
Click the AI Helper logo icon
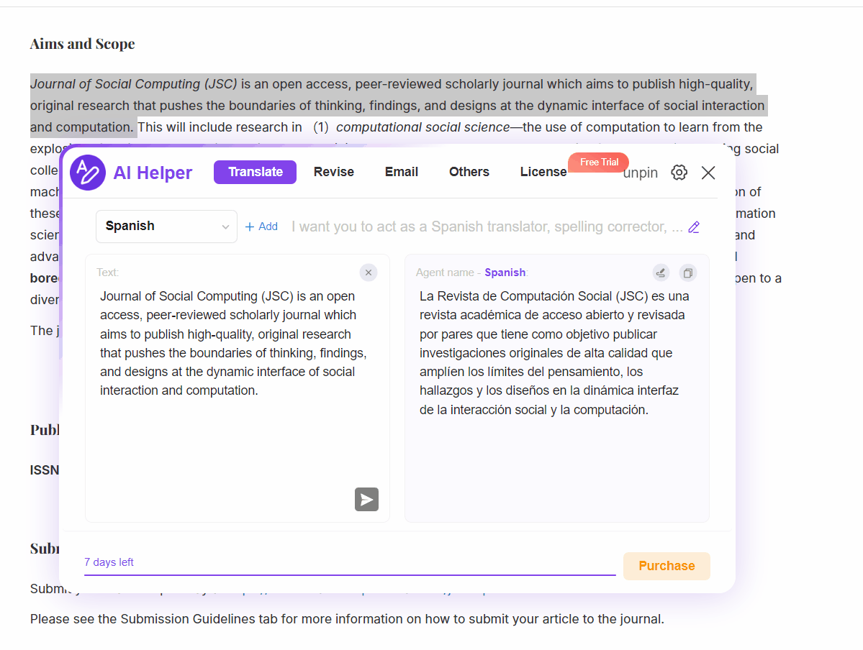[x=88, y=173]
